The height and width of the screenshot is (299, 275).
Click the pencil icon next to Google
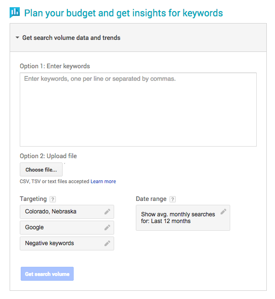click(x=107, y=227)
